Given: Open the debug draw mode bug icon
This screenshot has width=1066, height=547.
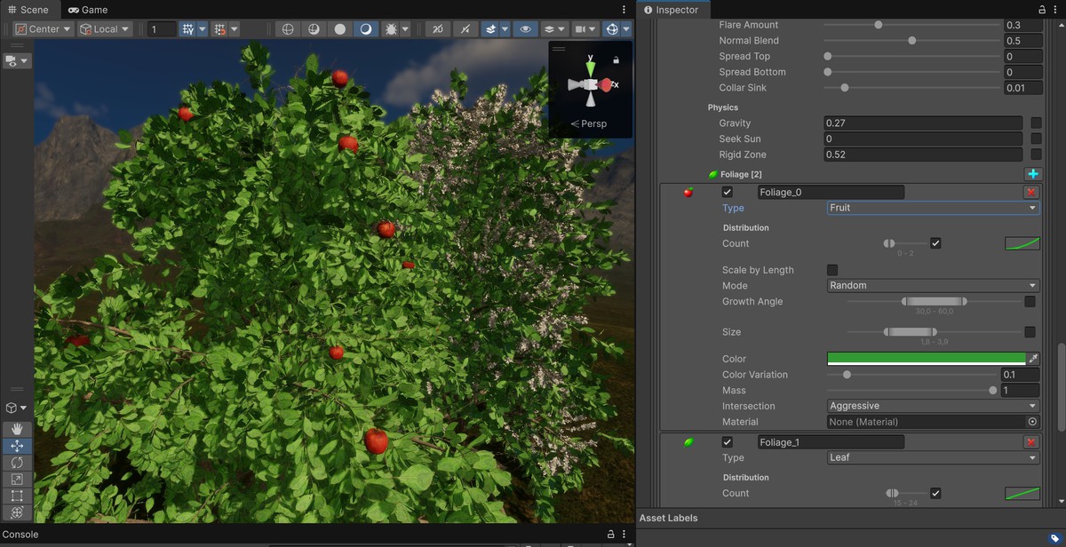Looking at the screenshot, I should [391, 28].
